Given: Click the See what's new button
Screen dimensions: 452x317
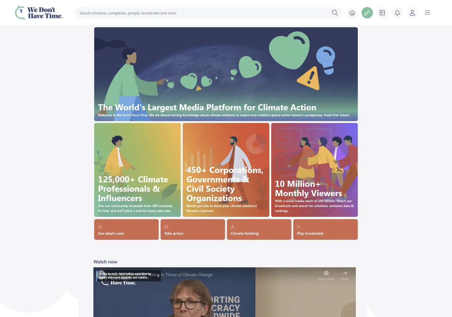Looking at the screenshot, I should (x=126, y=230).
